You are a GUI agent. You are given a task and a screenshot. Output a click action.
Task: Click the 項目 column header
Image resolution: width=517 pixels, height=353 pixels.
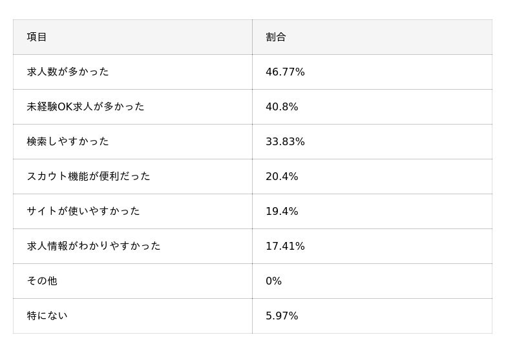(37, 37)
